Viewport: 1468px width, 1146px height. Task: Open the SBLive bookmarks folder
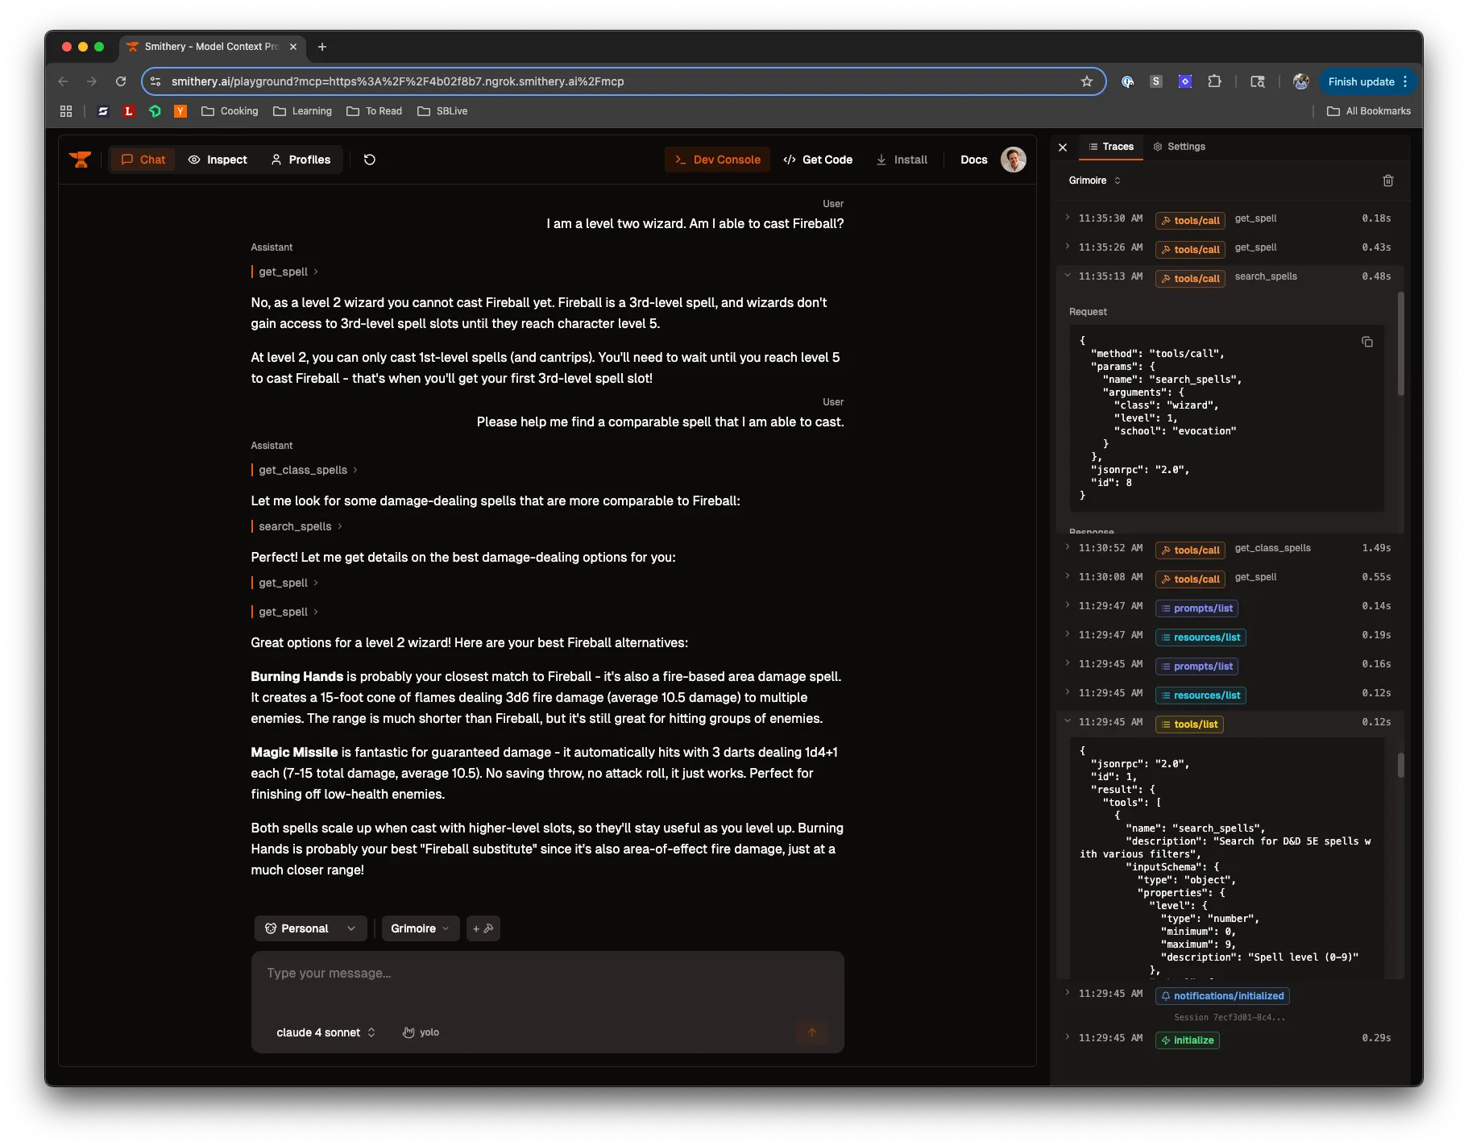click(x=442, y=111)
